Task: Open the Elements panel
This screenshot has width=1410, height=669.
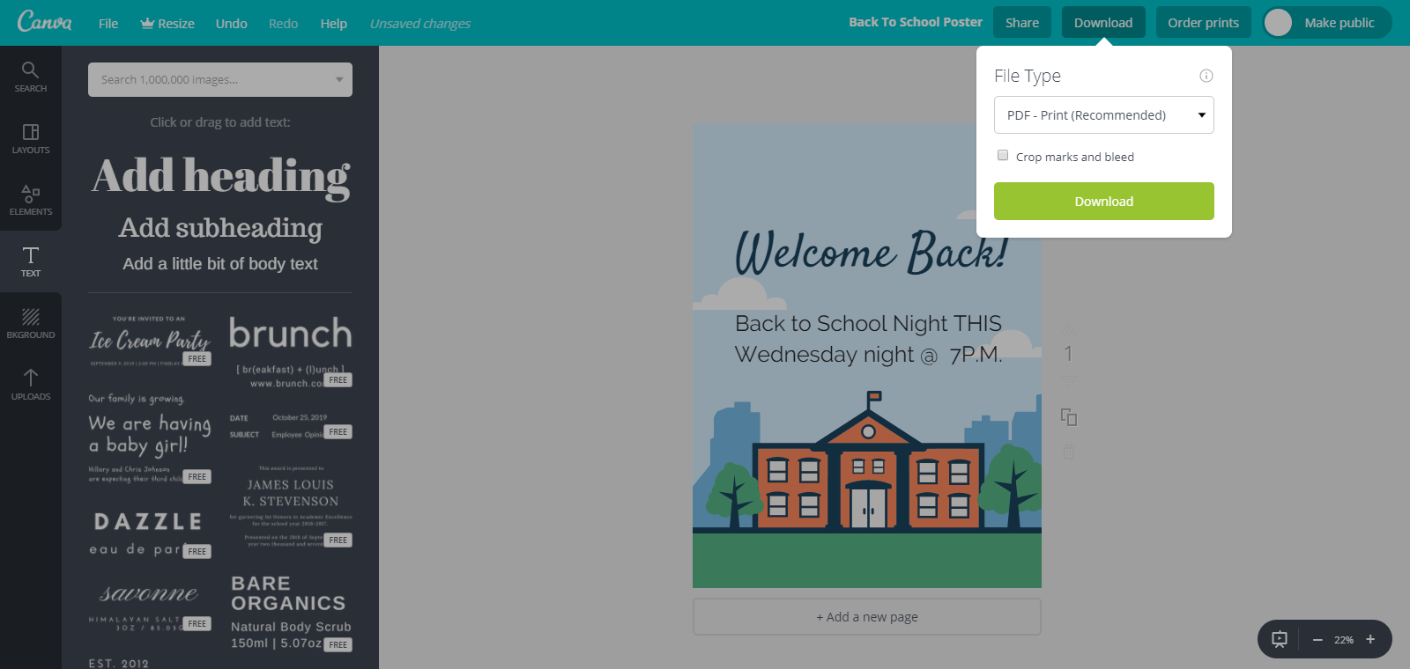Action: [x=31, y=200]
